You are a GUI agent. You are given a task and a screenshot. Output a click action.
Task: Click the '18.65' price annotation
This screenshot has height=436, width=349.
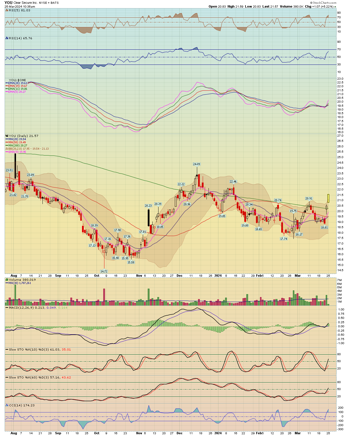[259, 229]
